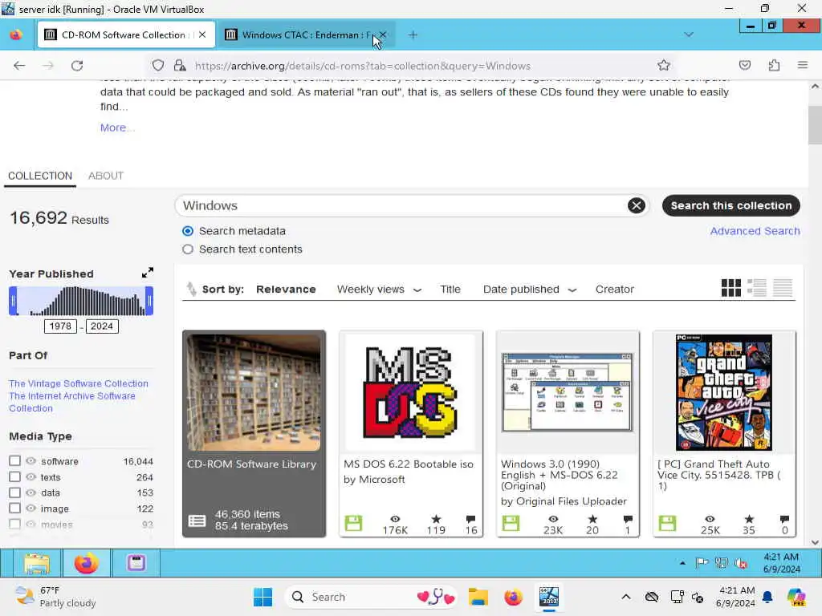Open host notification bell icon

767,597
